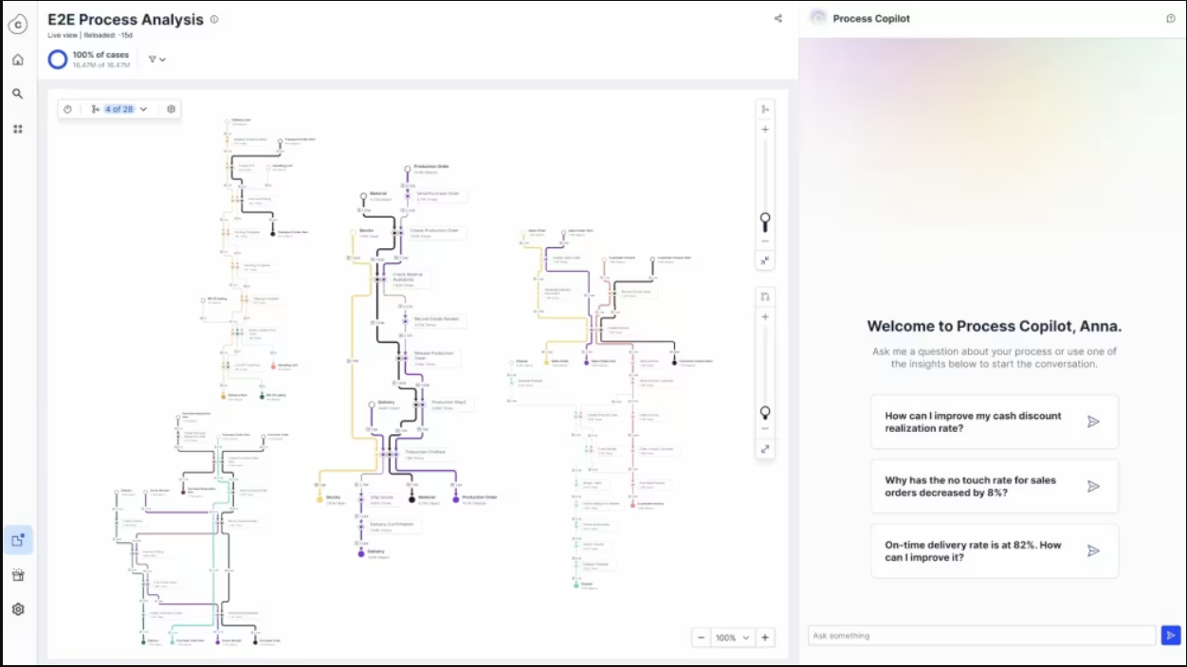Toggle the Live view info icon beside E2E title
This screenshot has width=1187, height=667.
pos(215,18)
